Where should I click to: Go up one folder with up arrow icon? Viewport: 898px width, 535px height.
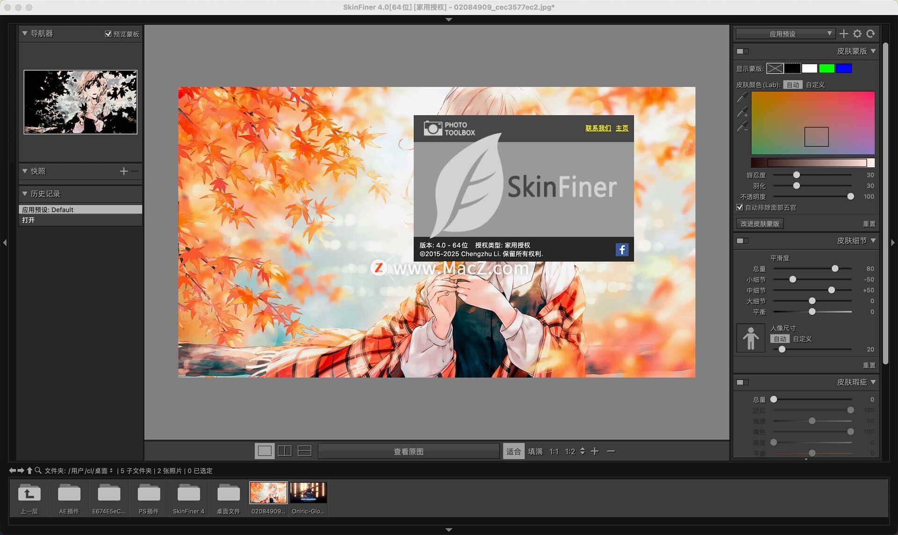coord(29,471)
